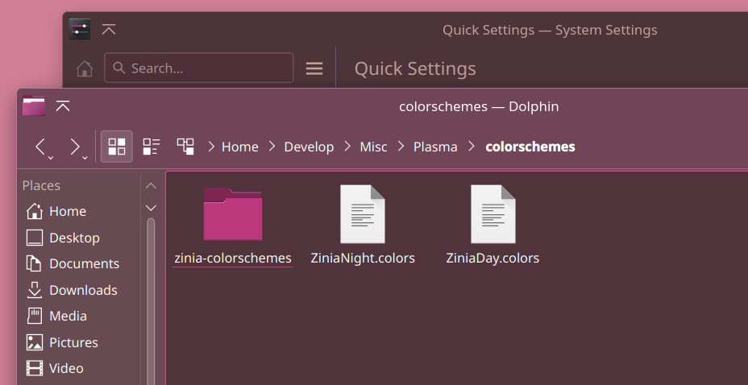748x385 pixels.
Task: Click the System Settings Search field
Action: point(198,68)
